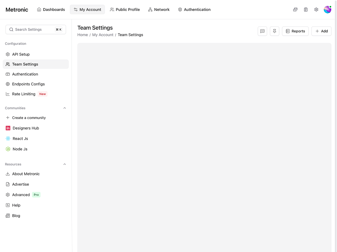
Task: Open the clipboard tasks icon in header
Action: coord(306,10)
